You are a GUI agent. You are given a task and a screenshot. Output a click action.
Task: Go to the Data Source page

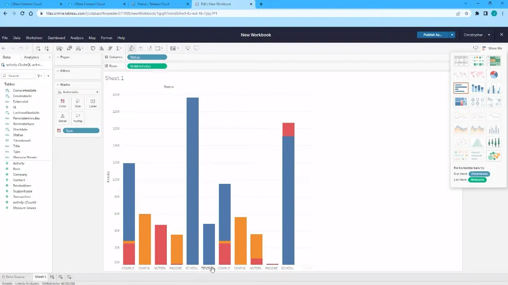(15, 277)
